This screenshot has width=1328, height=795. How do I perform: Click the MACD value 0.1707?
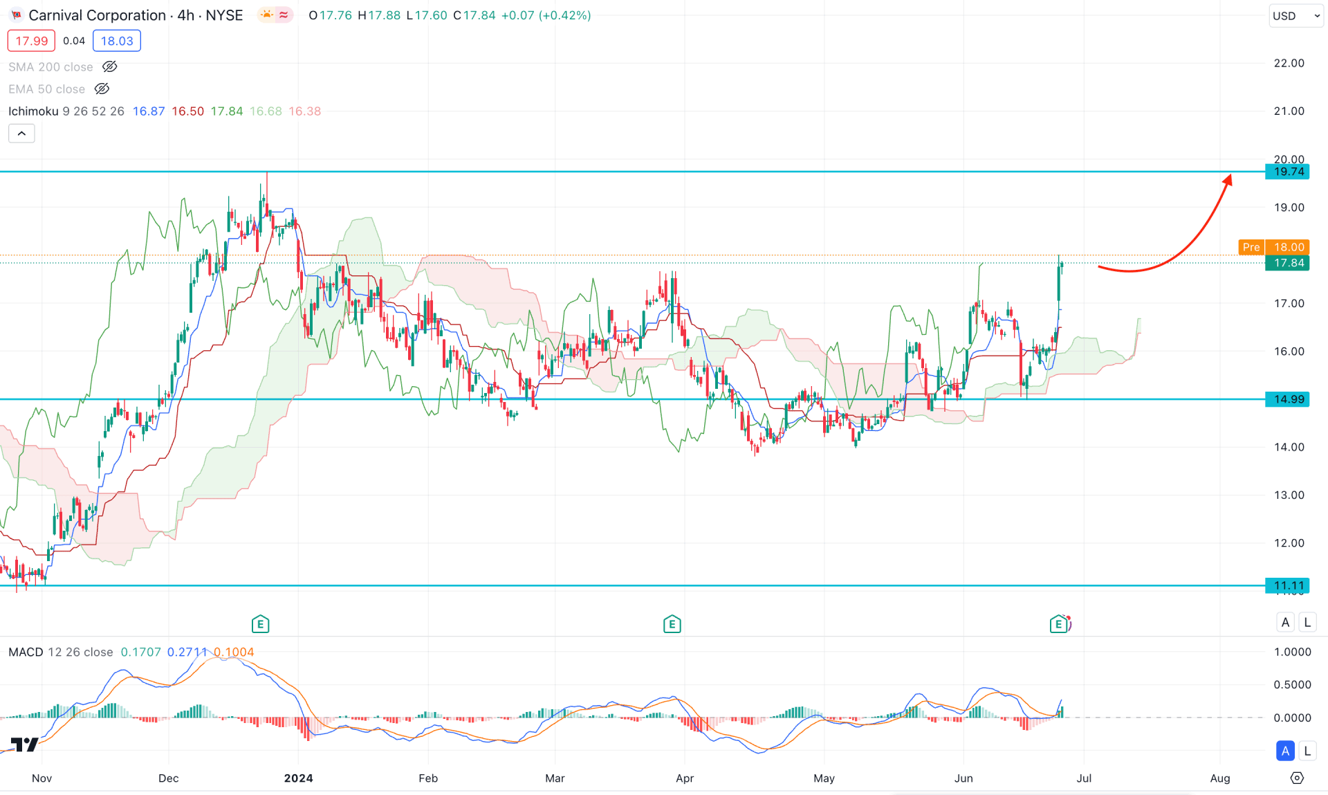140,652
